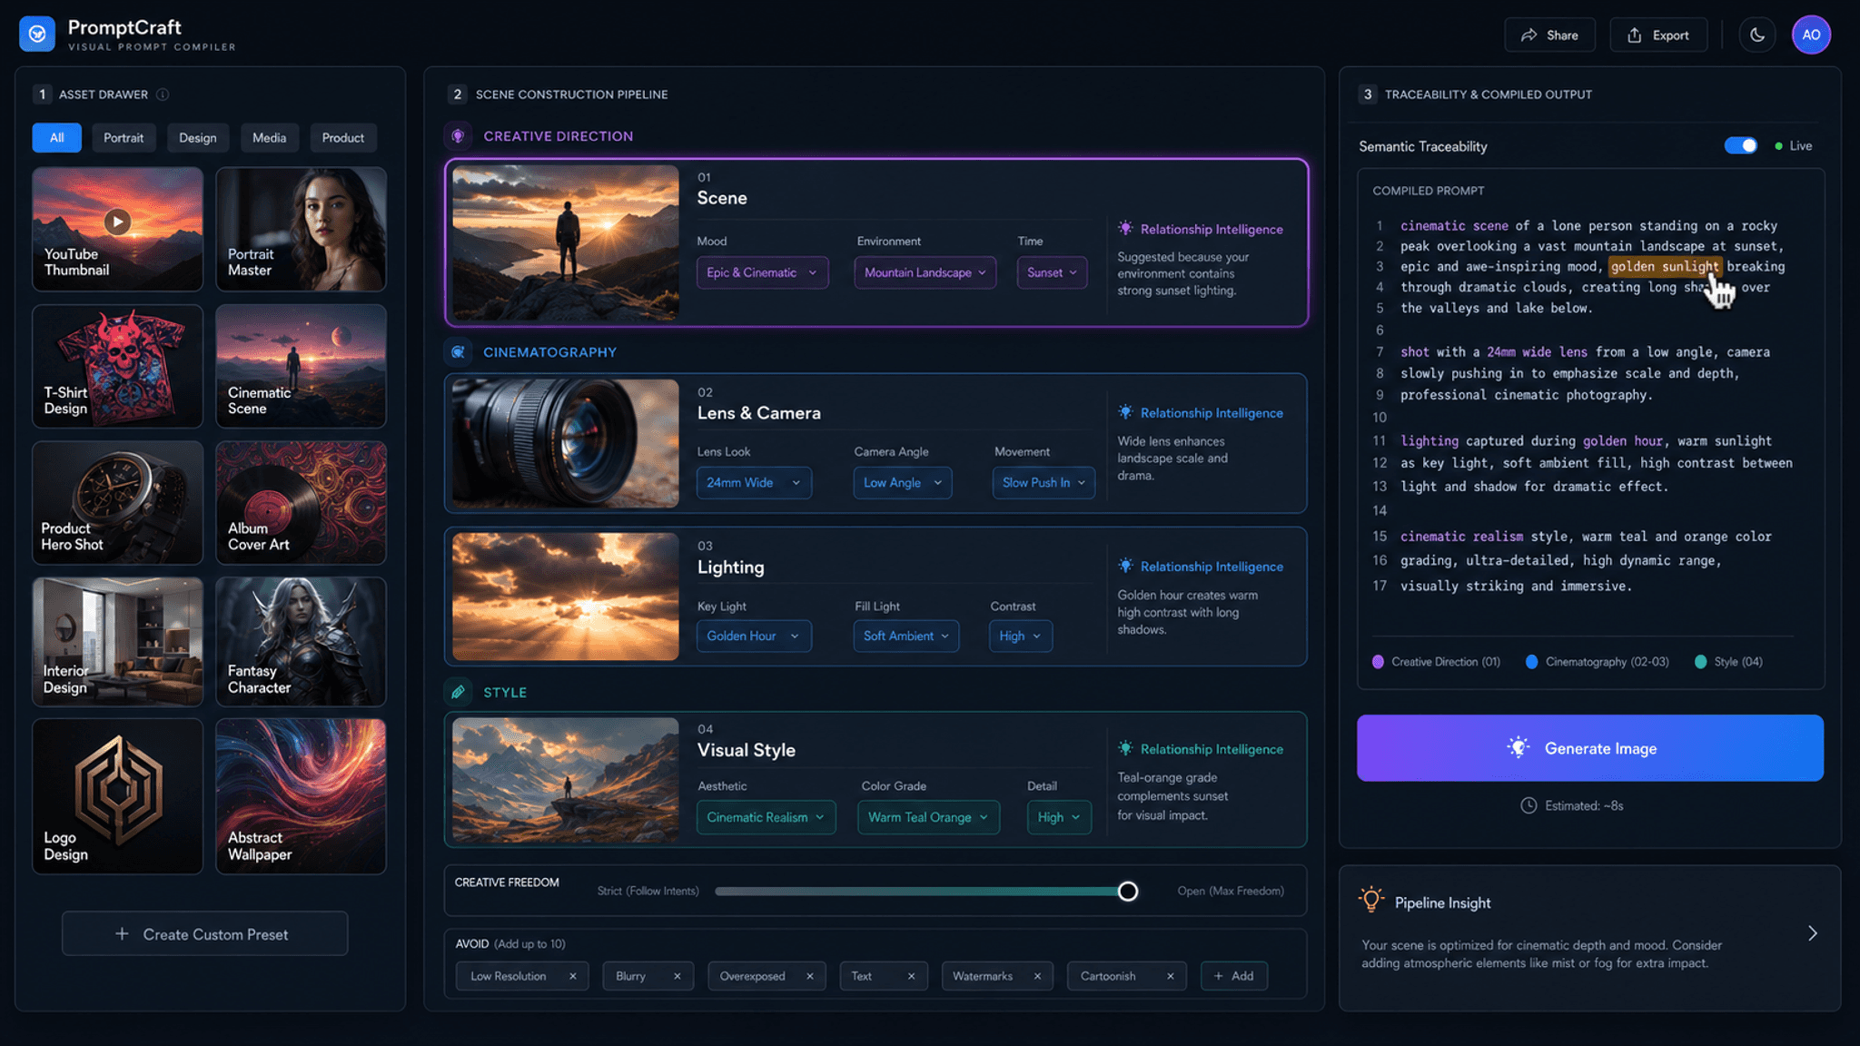Click Create Custom Preset button

(205, 933)
